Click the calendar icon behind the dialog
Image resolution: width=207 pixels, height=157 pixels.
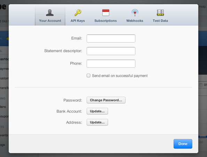pos(201,85)
